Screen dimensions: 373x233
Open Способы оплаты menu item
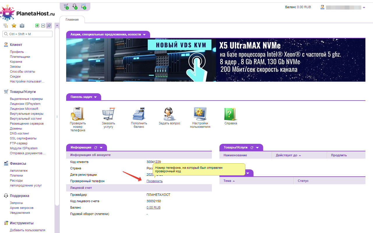(22, 71)
